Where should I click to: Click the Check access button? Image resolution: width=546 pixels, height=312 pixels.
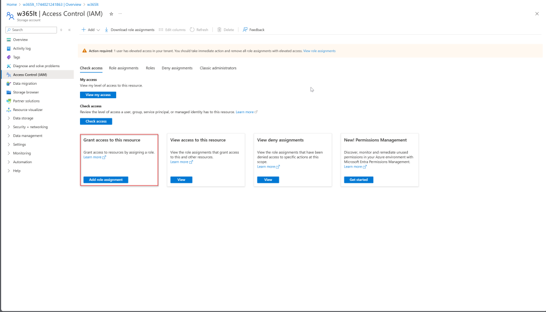(x=96, y=121)
